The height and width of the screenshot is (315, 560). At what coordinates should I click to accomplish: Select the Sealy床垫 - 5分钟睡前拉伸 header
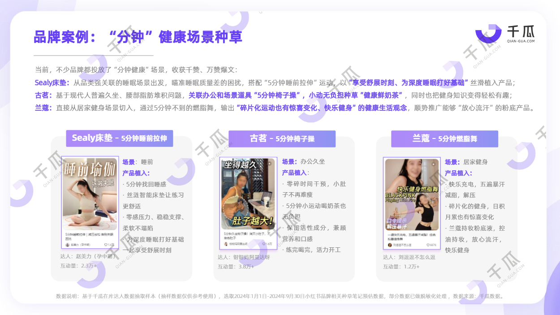pos(119,138)
